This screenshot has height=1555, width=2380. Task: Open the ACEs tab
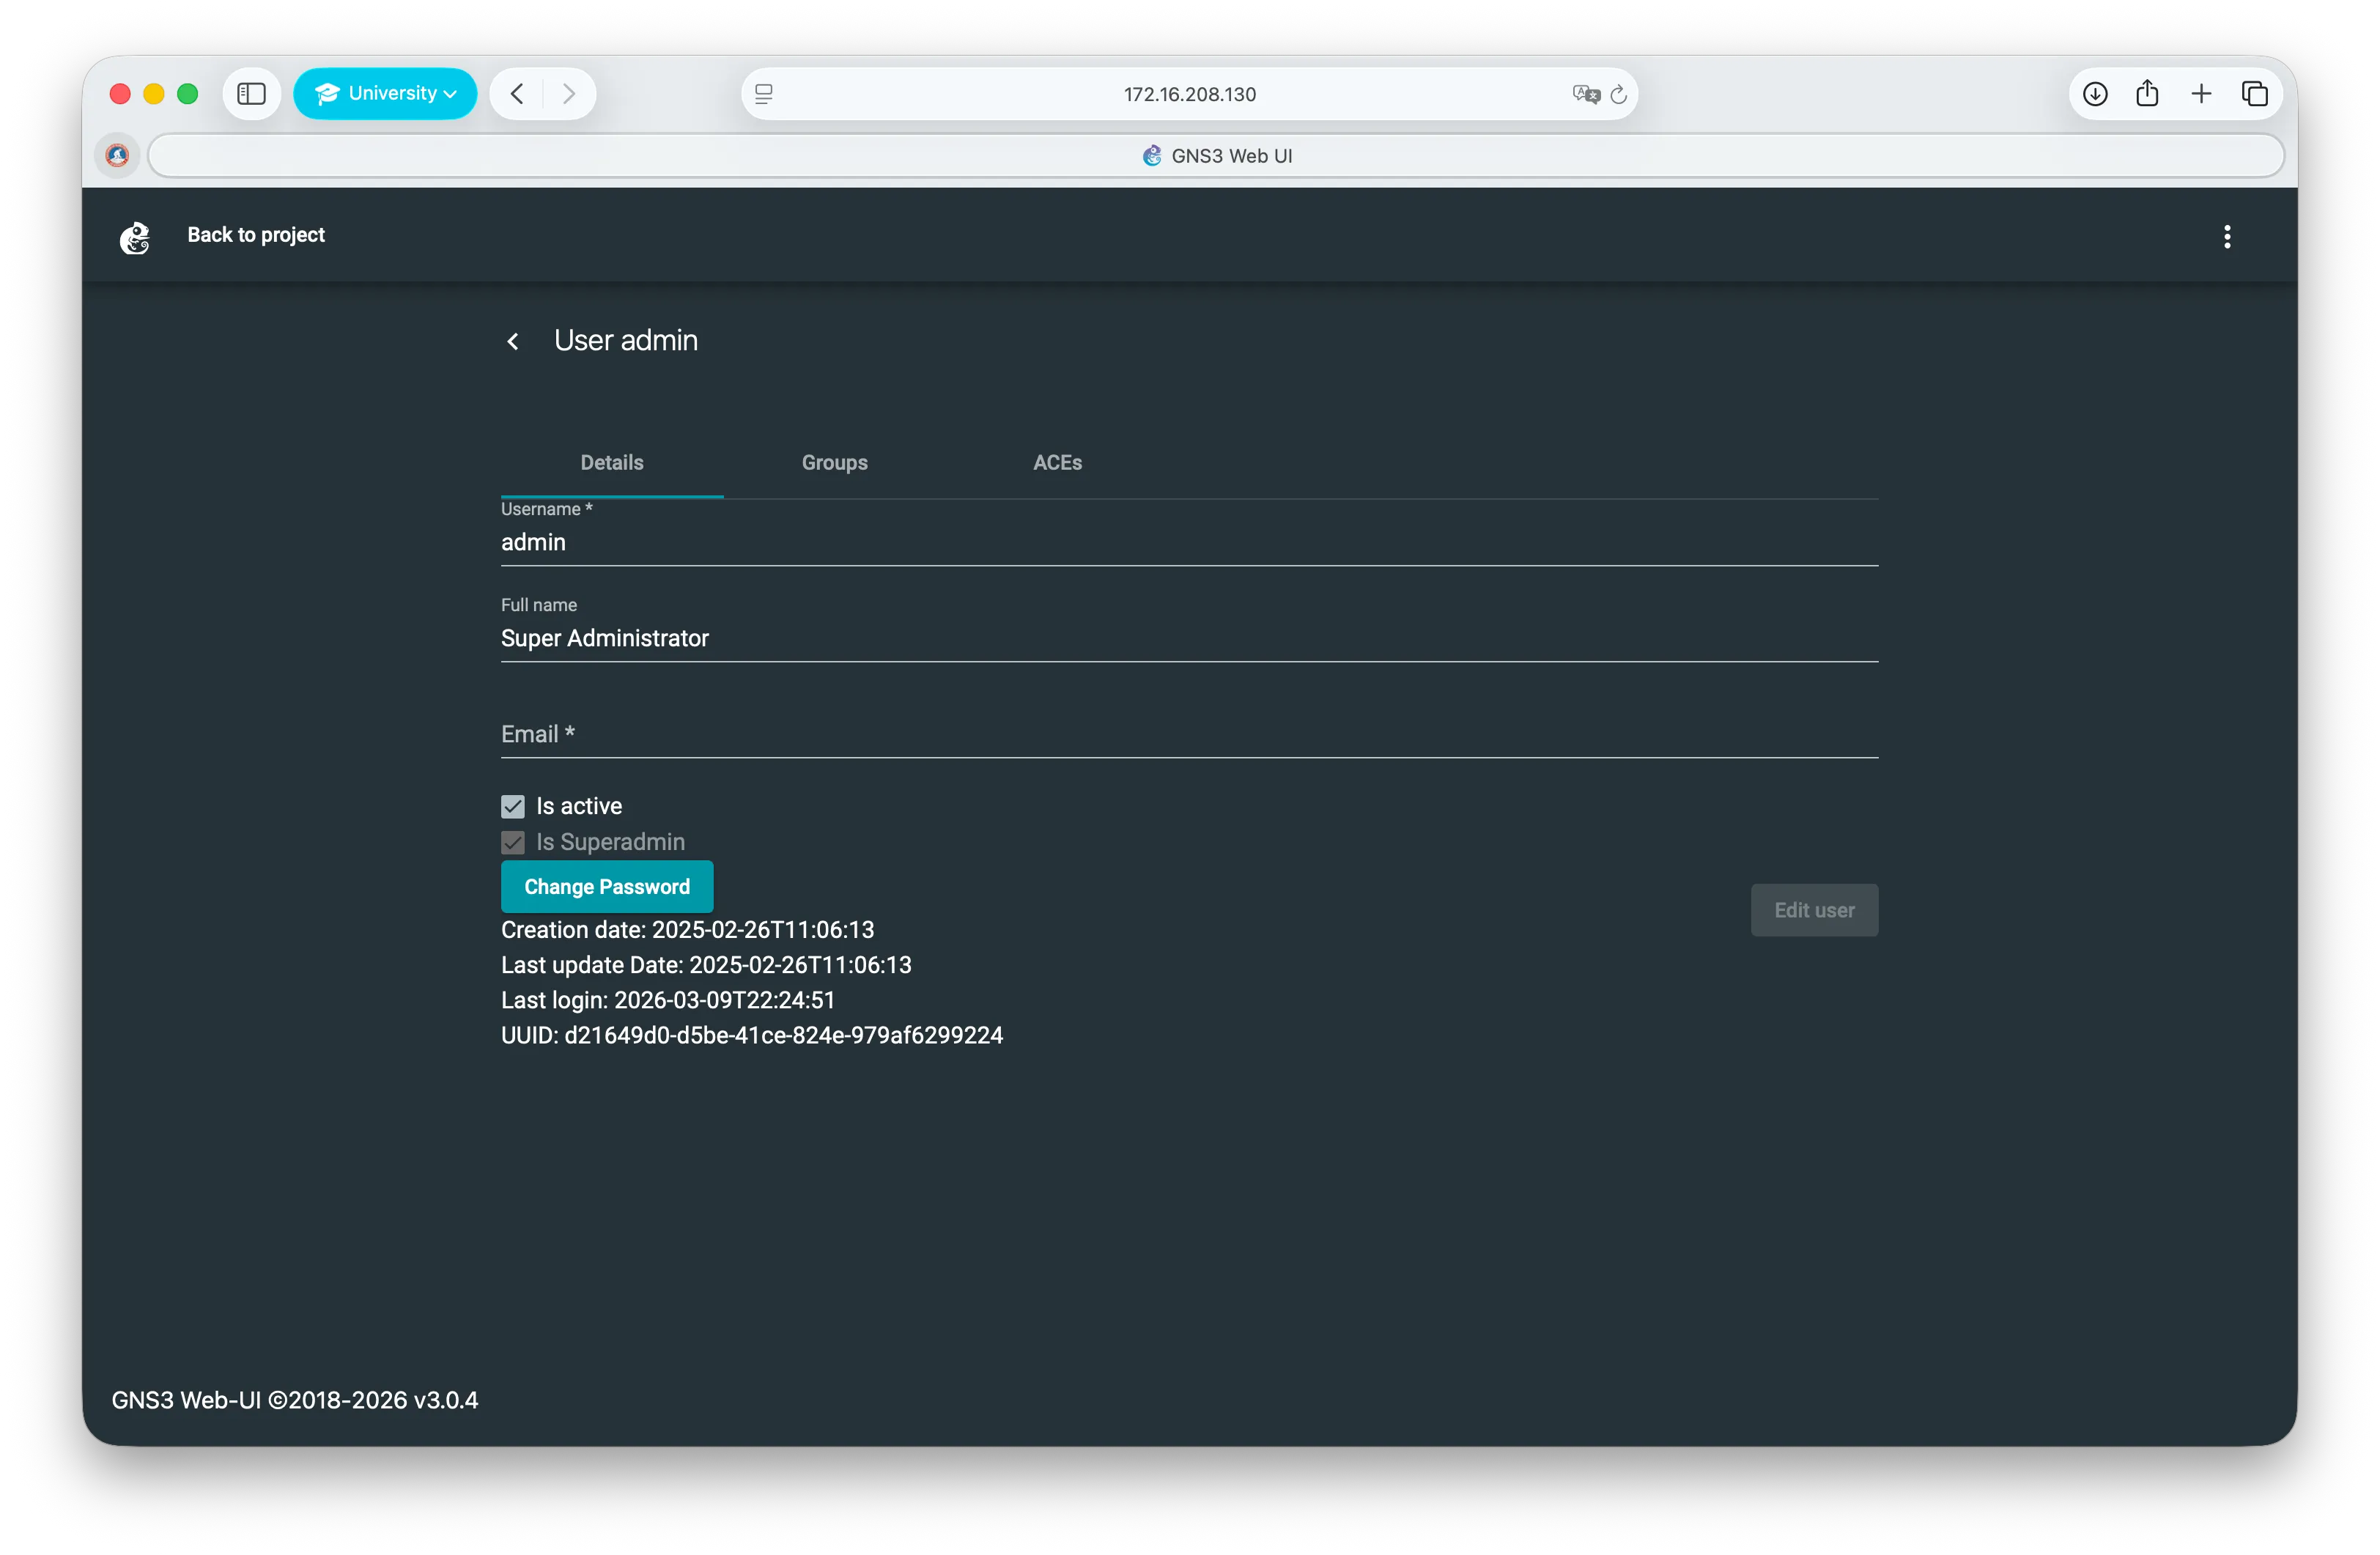[1057, 462]
